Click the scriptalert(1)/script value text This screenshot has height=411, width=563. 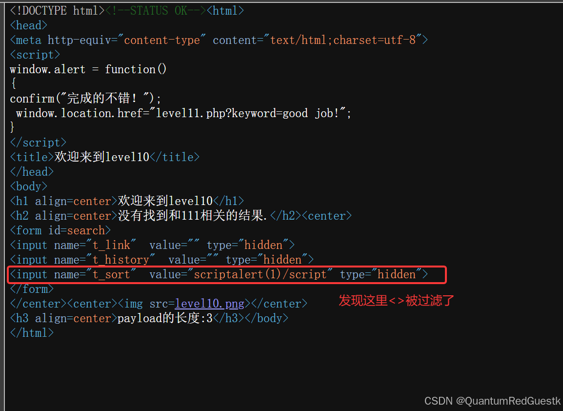[x=261, y=275]
